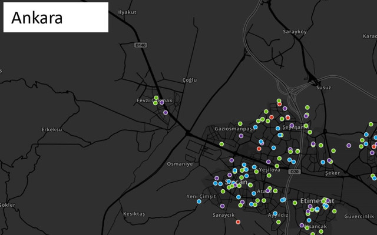Select the Sarayköy map label

tap(295, 31)
